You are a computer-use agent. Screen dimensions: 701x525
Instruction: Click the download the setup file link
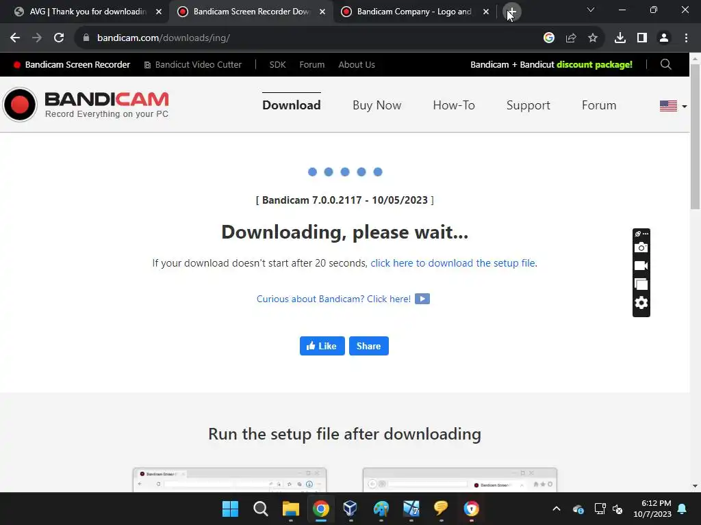click(453, 263)
